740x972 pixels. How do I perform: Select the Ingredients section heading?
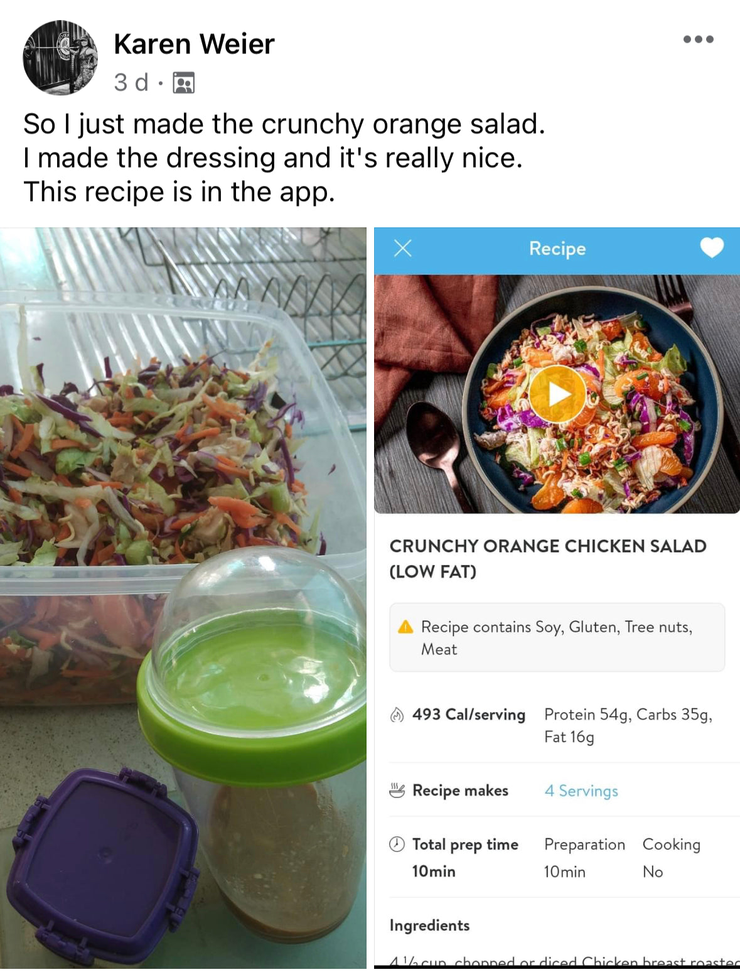(x=429, y=925)
